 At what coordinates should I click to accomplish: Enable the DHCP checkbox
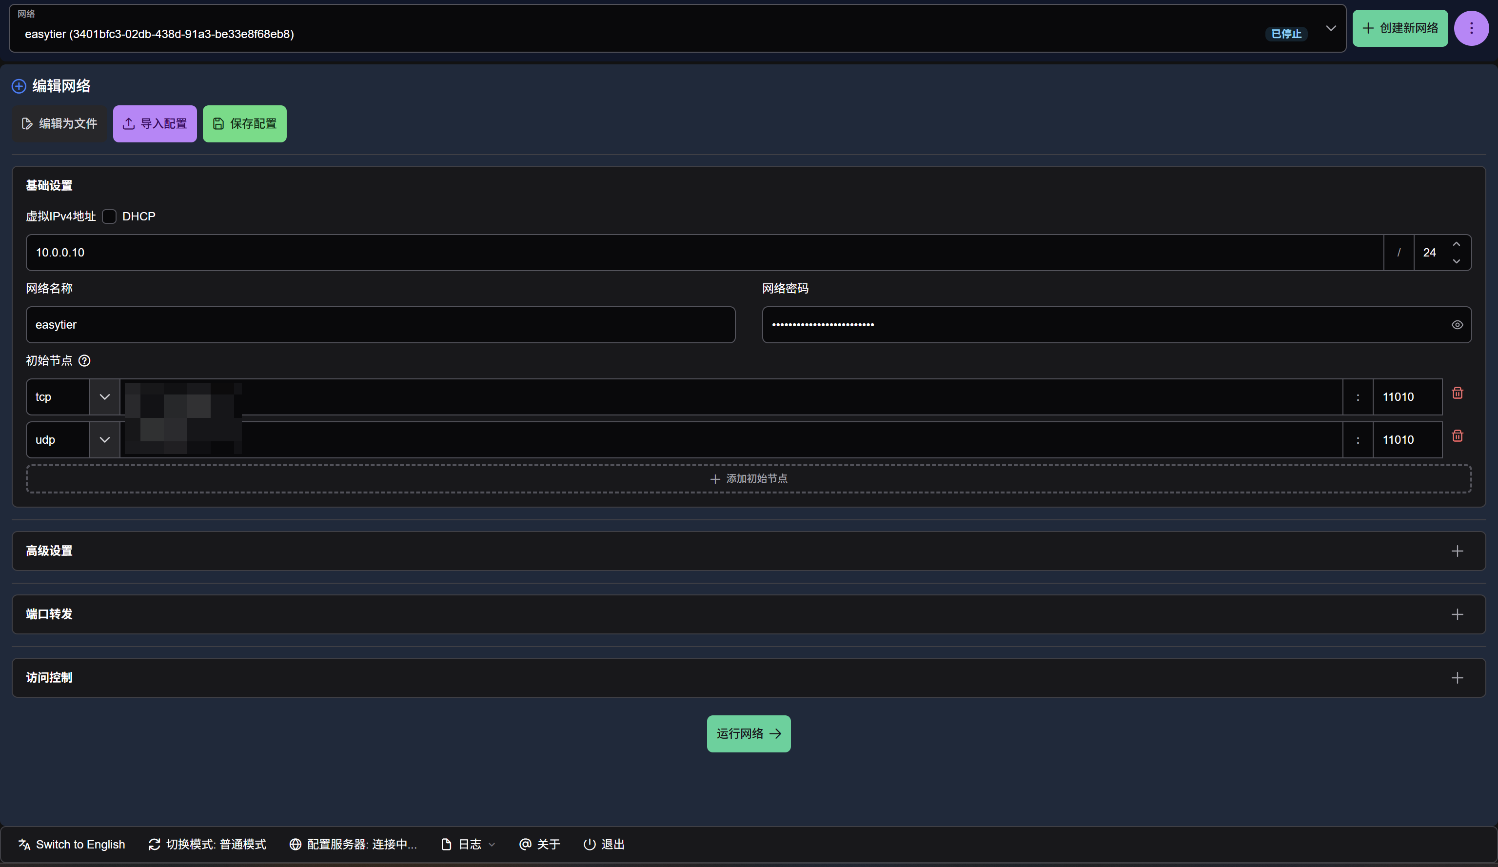pyautogui.click(x=109, y=217)
